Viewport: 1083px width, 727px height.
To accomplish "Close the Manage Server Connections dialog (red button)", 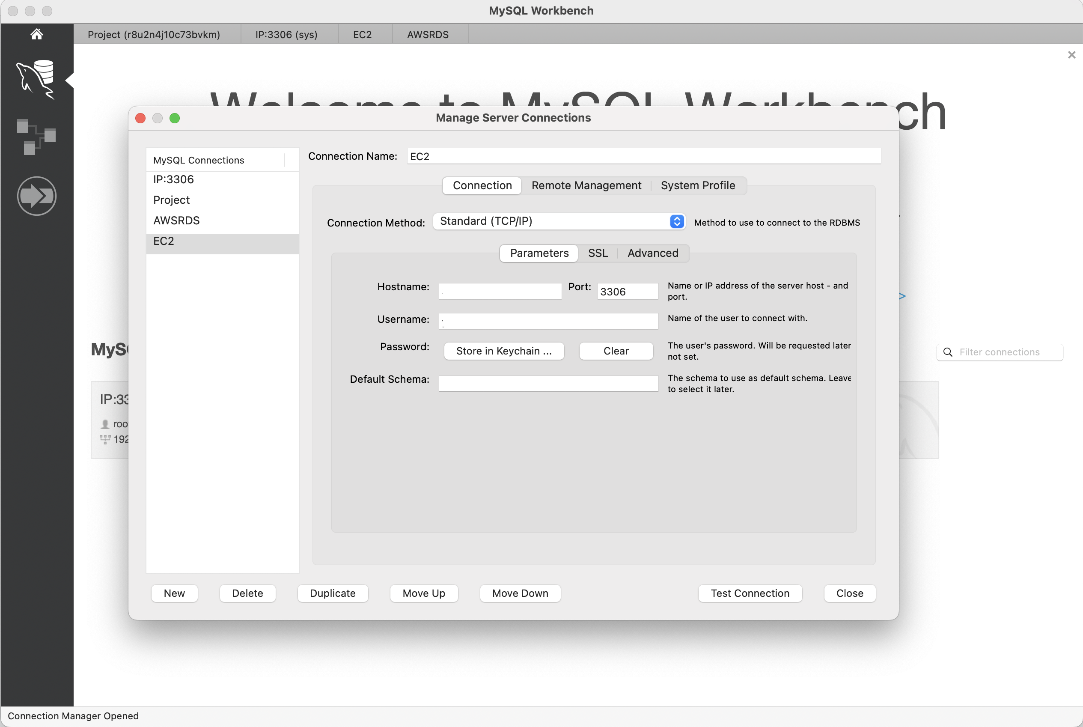I will click(x=140, y=118).
